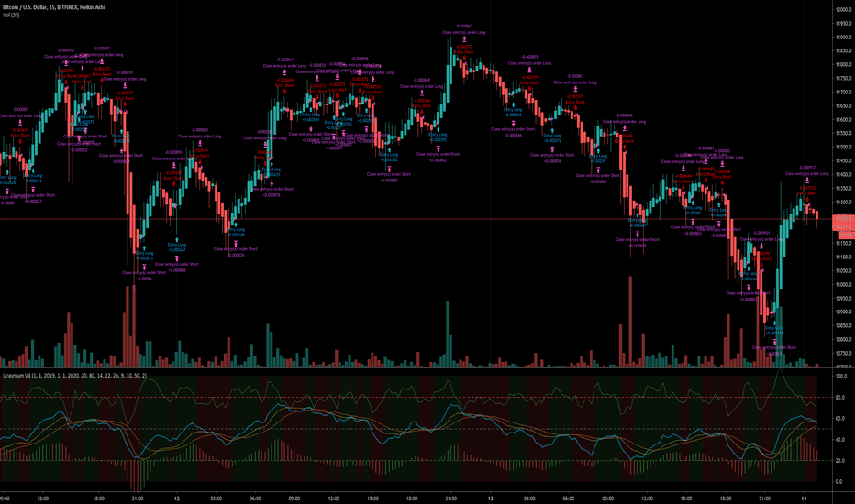Image resolution: width=855 pixels, height=504 pixels.
Task: Click the horizontal red current price line
Action: pos(416,219)
